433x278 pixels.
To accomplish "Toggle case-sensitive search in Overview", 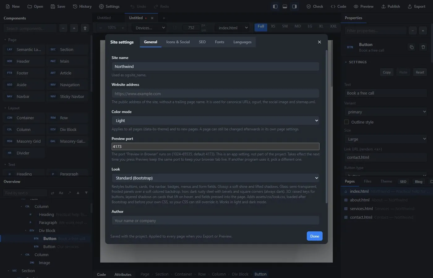I will point(61,193).
